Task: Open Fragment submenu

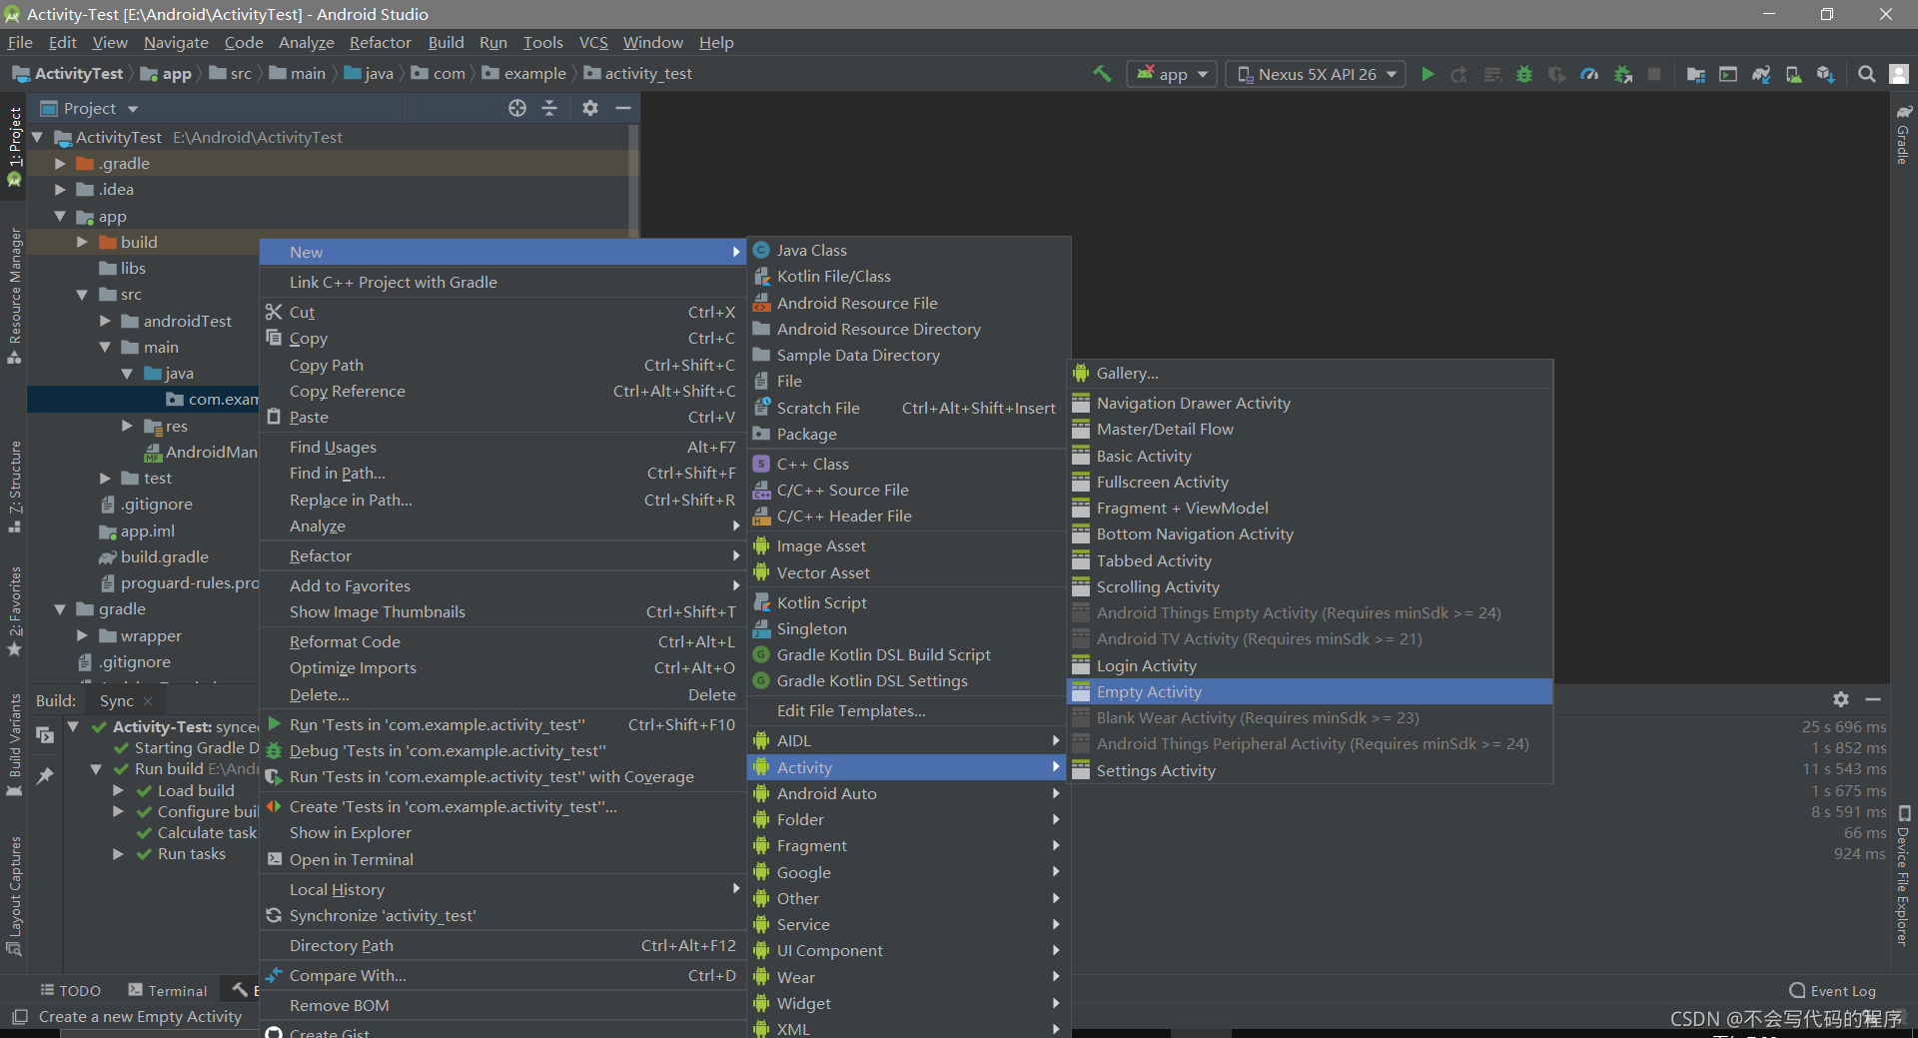Action: click(x=908, y=845)
